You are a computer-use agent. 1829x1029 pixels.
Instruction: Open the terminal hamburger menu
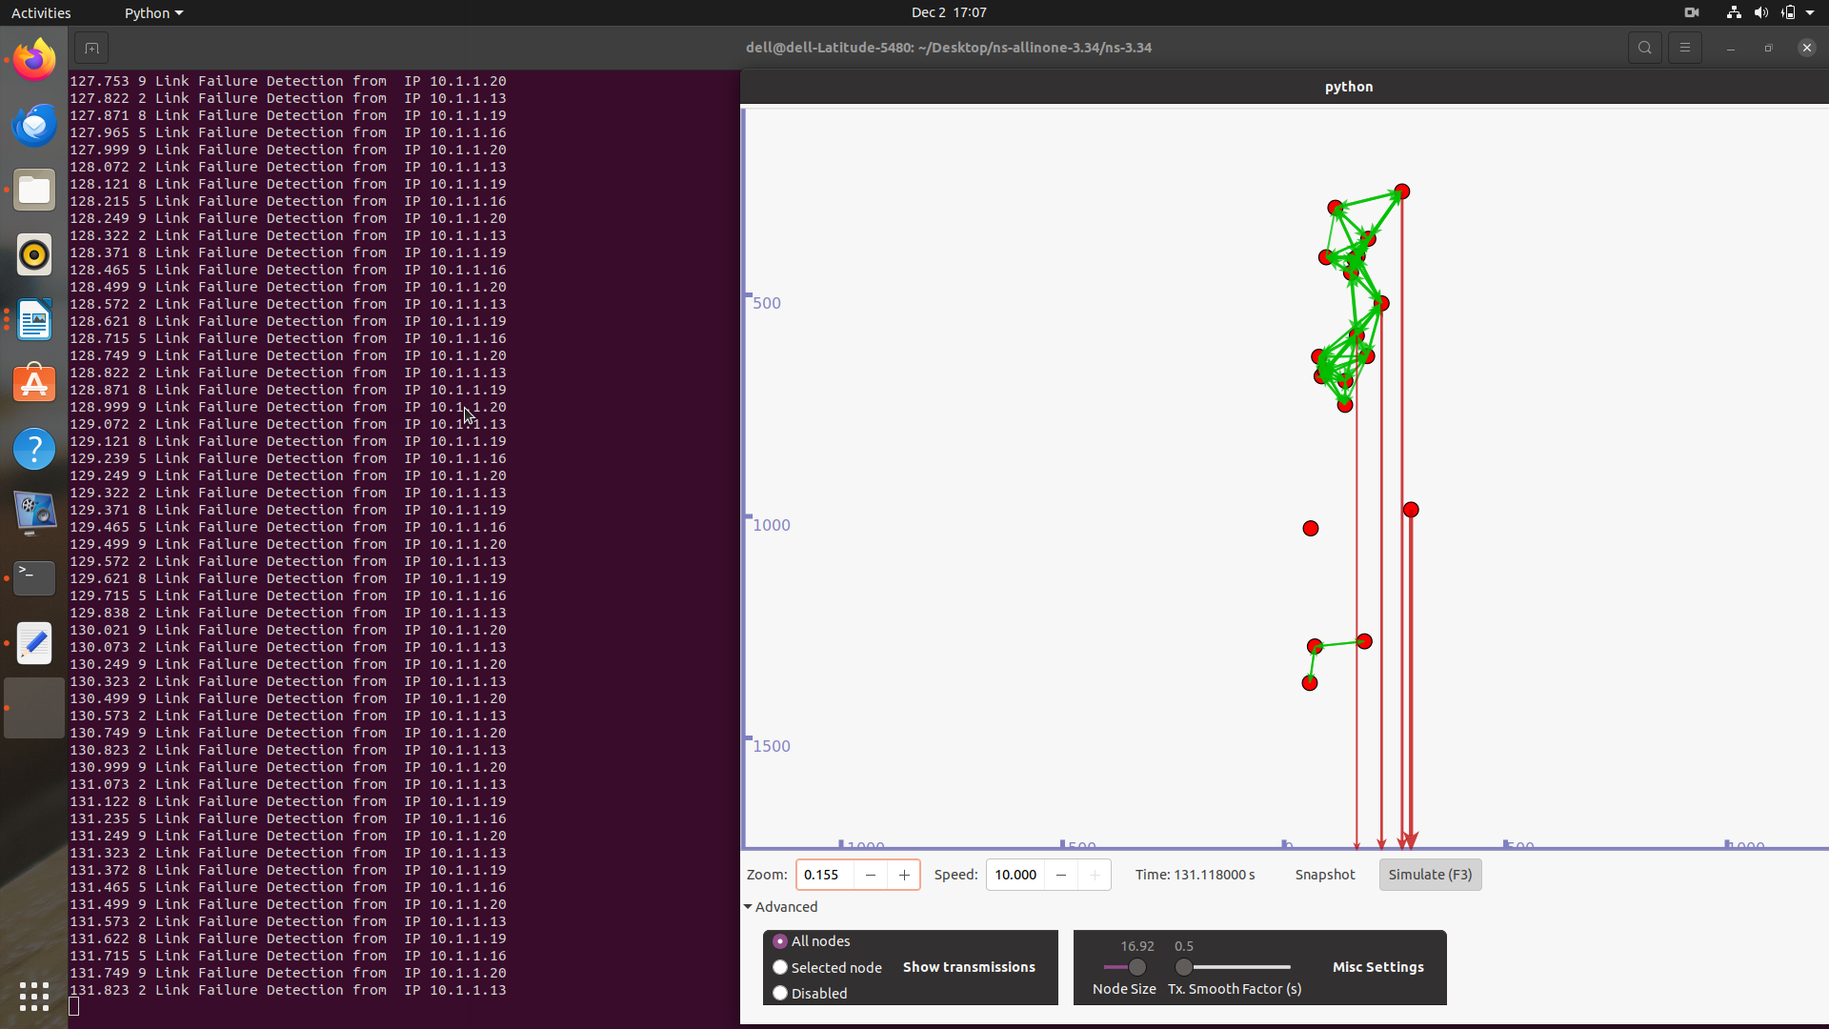(x=1684, y=48)
